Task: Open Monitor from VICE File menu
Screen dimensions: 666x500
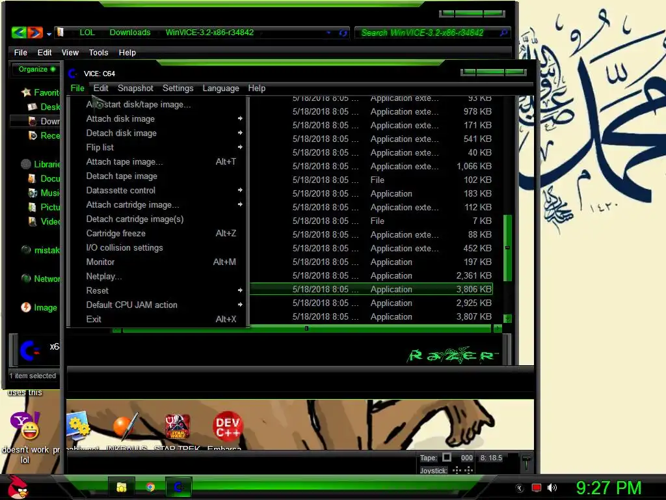Action: click(x=158, y=262)
